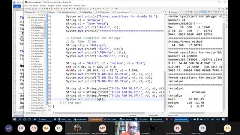Click the Terminate icon in Console toolbar
The width and height of the screenshot is (240, 135).
point(186,12)
